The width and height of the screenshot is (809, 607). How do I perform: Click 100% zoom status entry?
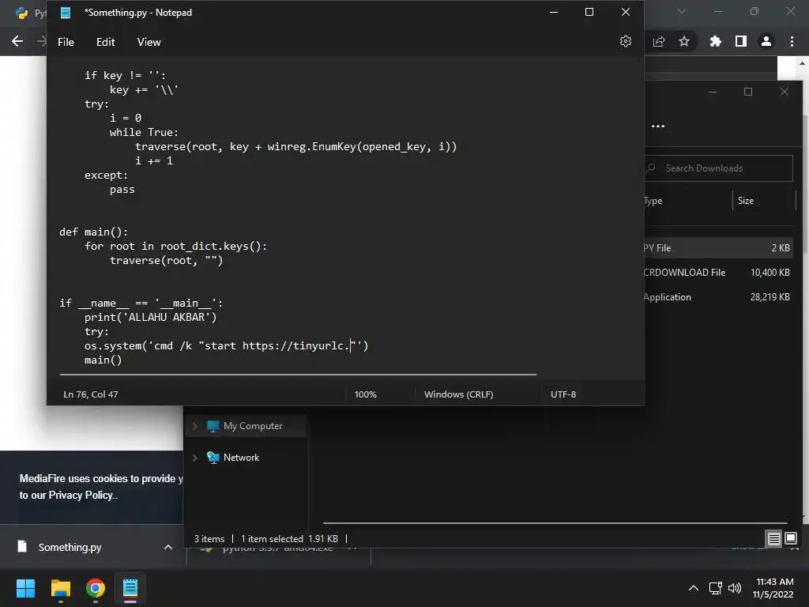365,394
